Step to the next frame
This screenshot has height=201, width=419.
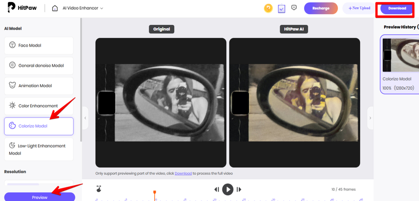click(x=239, y=189)
